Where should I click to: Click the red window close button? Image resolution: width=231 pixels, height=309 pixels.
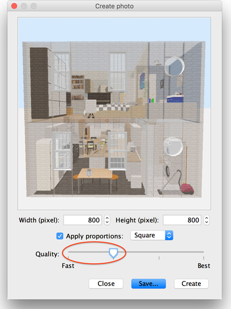(14, 6)
